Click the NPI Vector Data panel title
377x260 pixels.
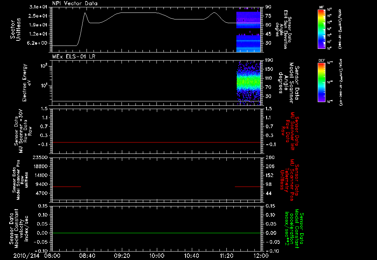click(x=75, y=3)
